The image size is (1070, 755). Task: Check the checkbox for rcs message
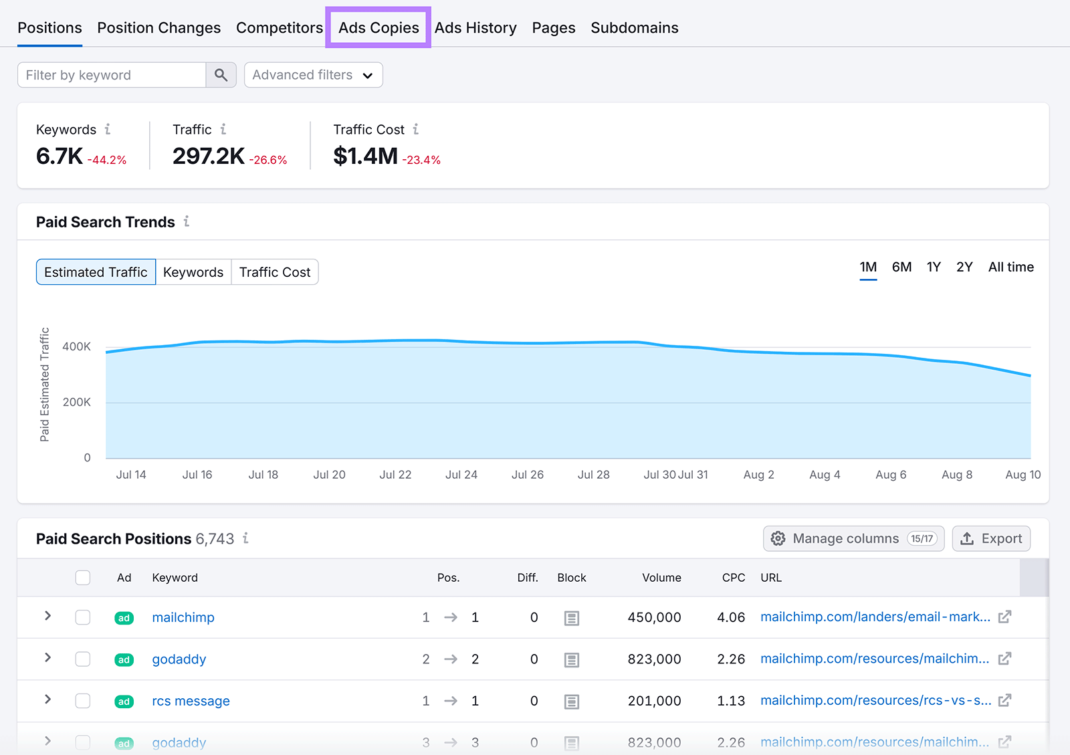click(x=82, y=701)
